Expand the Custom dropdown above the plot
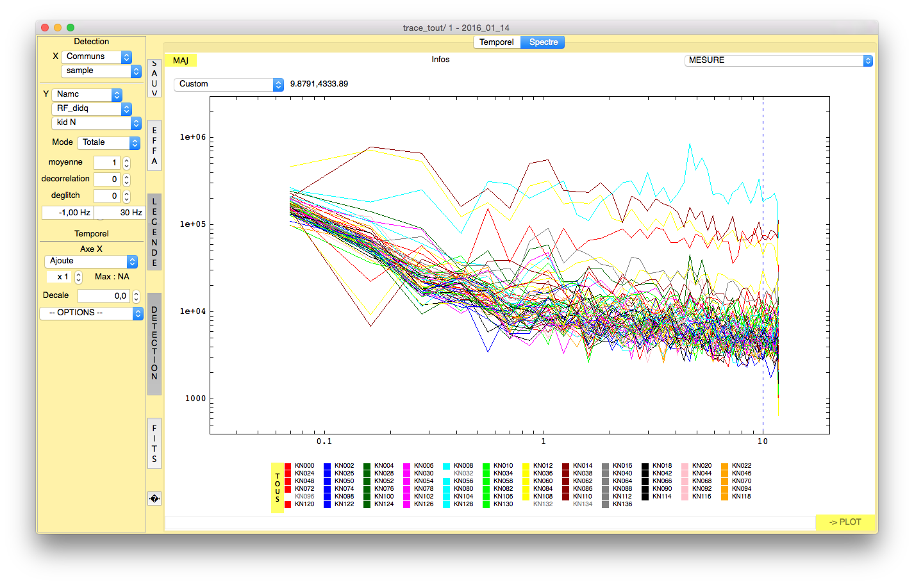Screen dimensions: 914x585 (228, 84)
